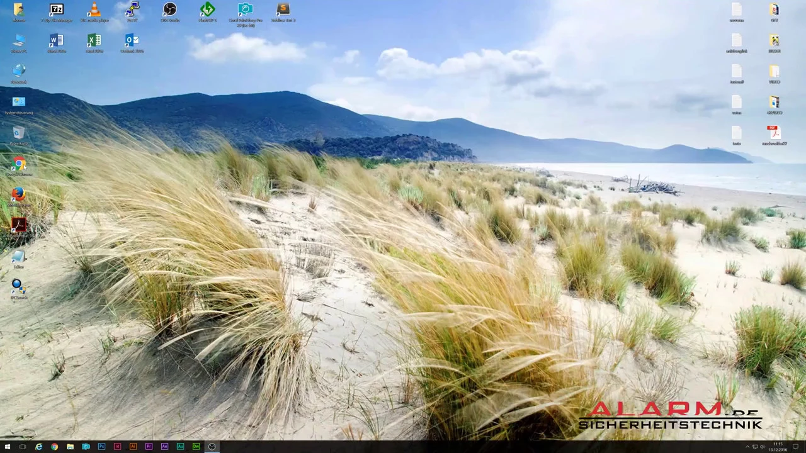Viewport: 806px width, 453px height.
Task: Launch Google Chrome from the taskbar
Action: 54,447
